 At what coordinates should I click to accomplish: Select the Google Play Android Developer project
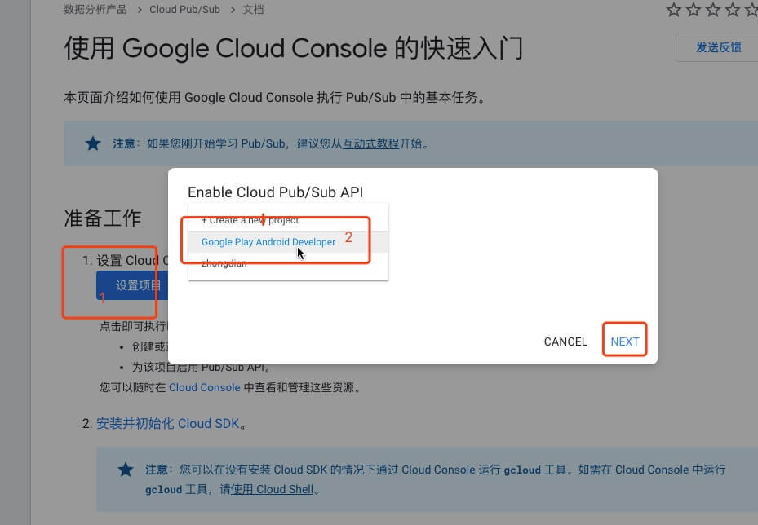[x=288, y=242]
